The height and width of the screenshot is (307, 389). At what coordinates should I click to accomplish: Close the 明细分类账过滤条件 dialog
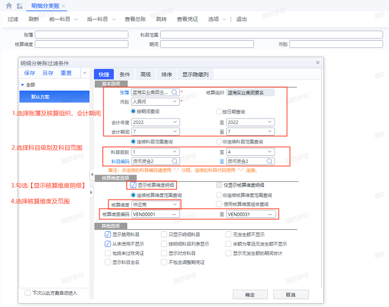318,62
